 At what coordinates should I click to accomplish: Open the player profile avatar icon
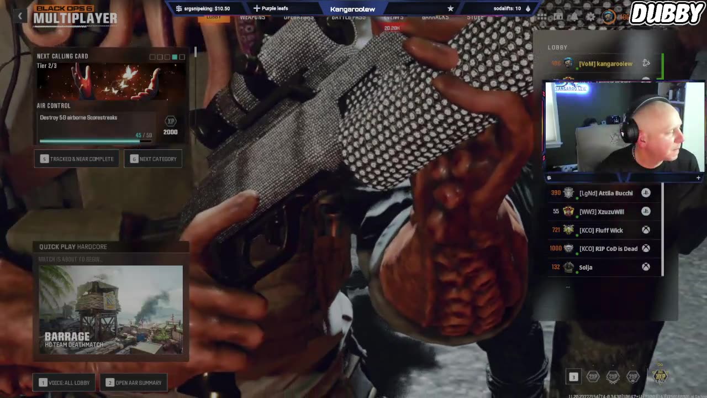[x=608, y=17]
